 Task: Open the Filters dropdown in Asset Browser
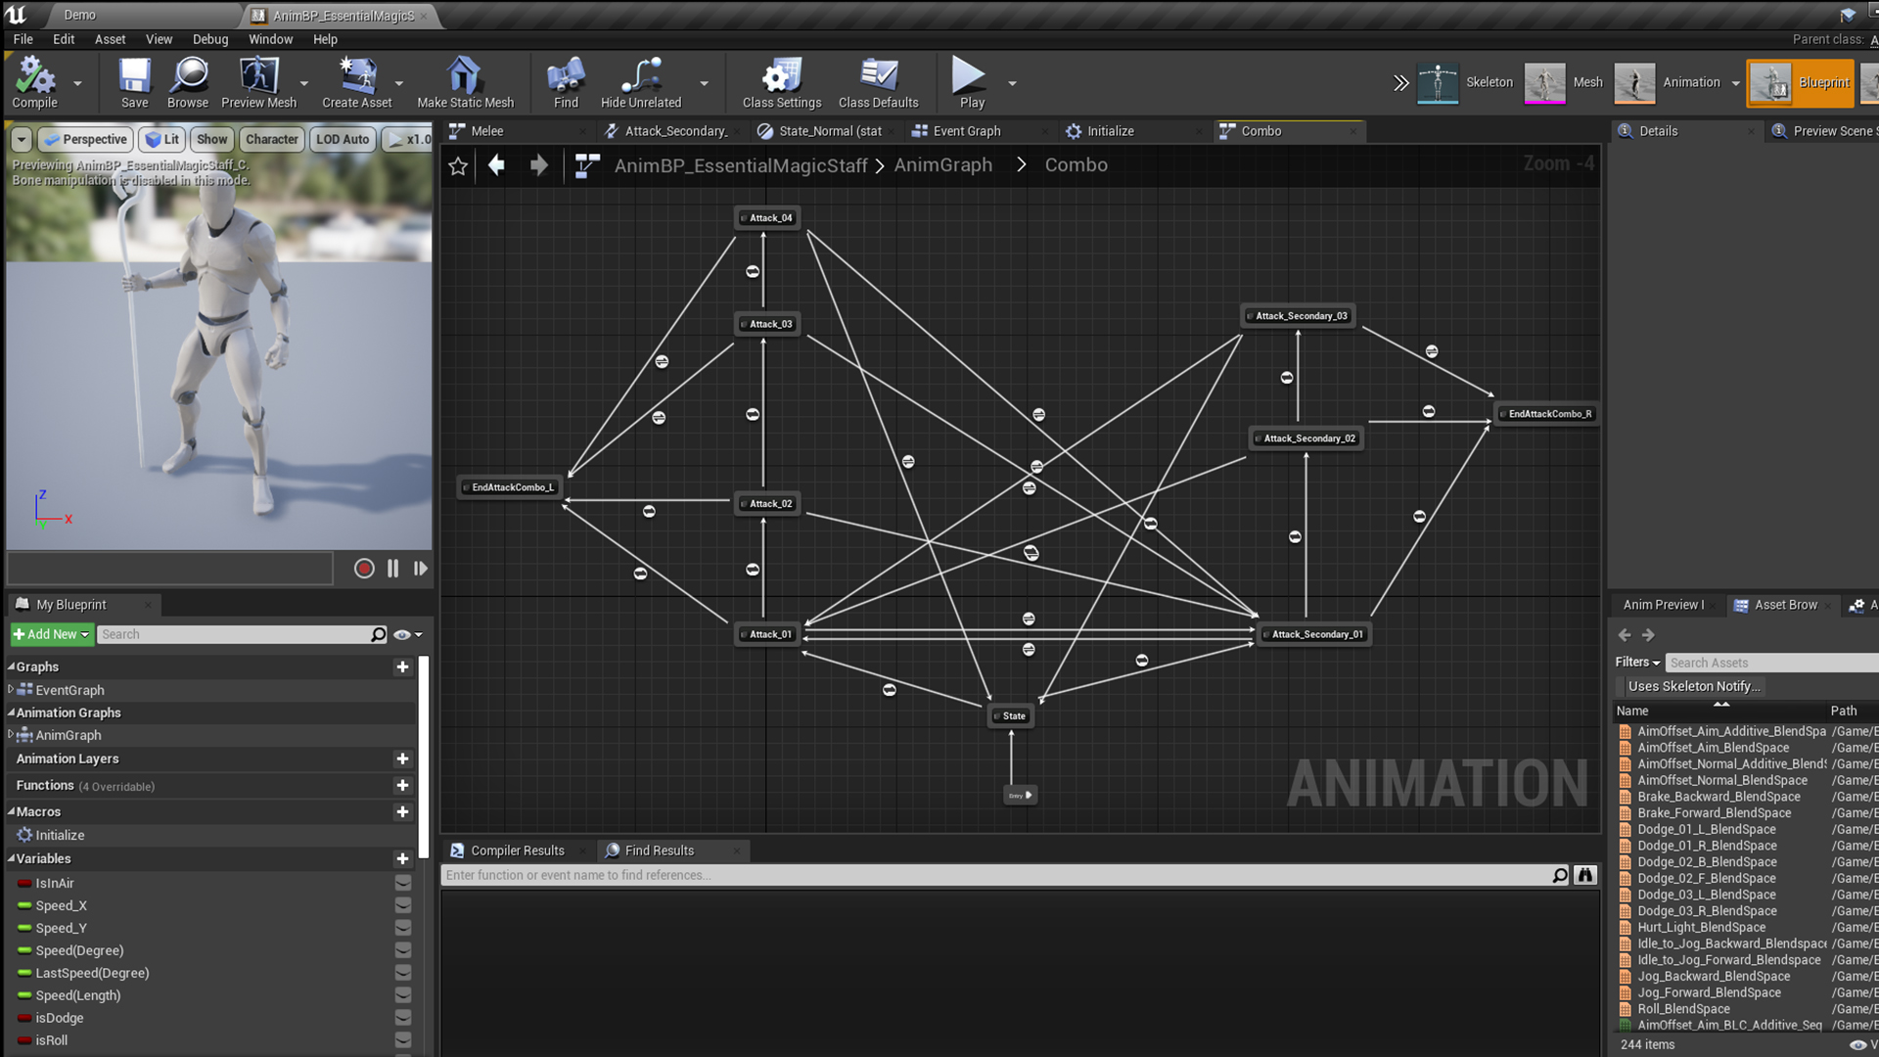point(1637,663)
